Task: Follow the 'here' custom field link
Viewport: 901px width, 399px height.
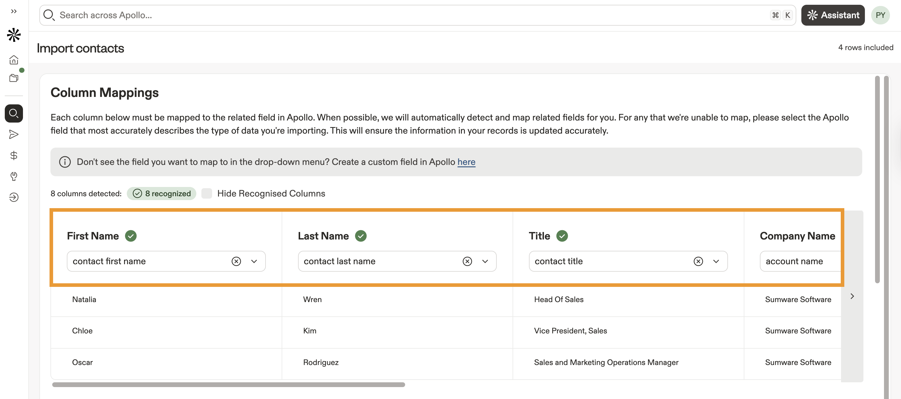Action: [466, 162]
